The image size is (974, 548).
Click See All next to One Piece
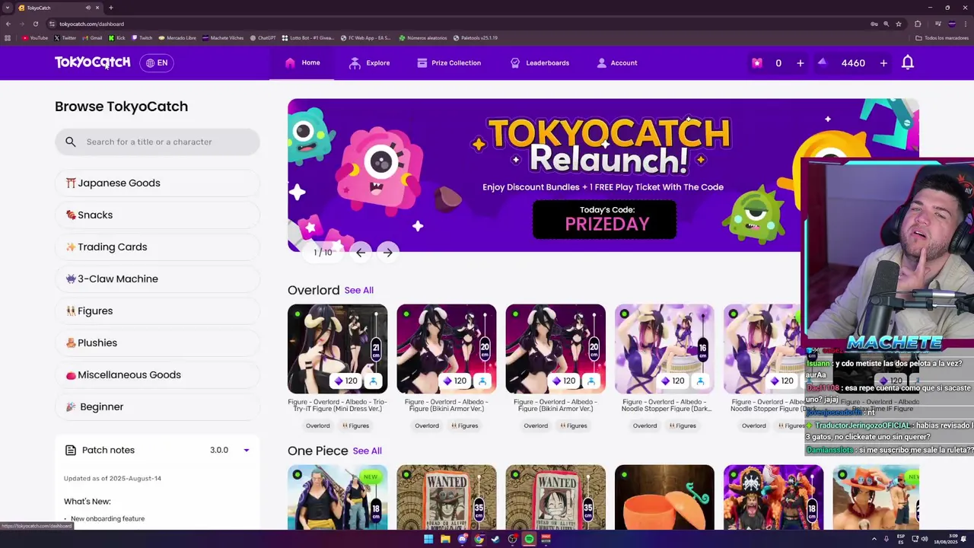coord(367,451)
